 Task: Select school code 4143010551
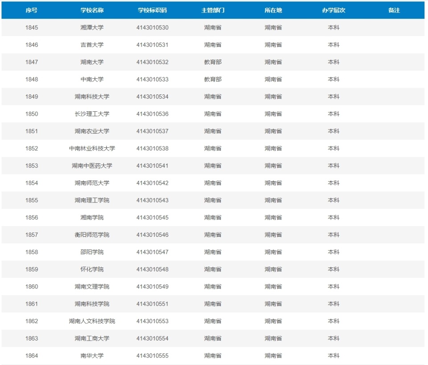152,304
